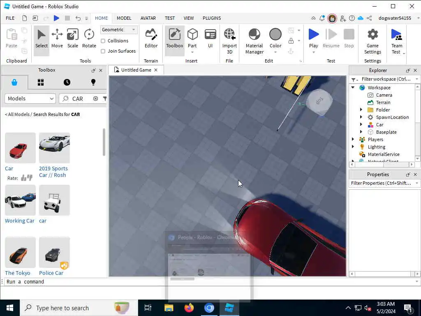Switch to the MODEL ribbon tab

124,18
